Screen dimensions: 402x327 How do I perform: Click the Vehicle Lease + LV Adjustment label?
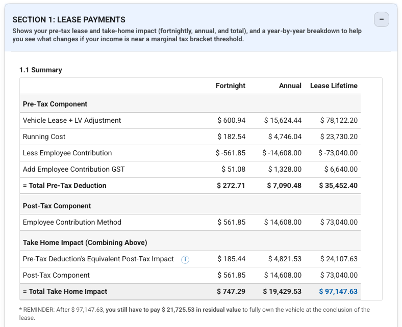(72, 120)
